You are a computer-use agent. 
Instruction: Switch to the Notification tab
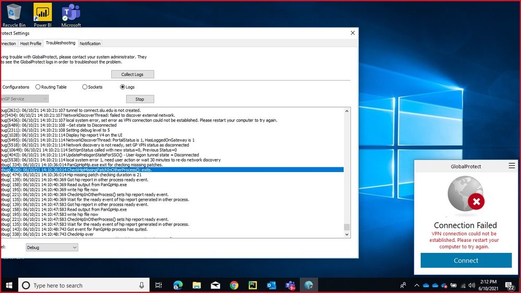tap(90, 43)
